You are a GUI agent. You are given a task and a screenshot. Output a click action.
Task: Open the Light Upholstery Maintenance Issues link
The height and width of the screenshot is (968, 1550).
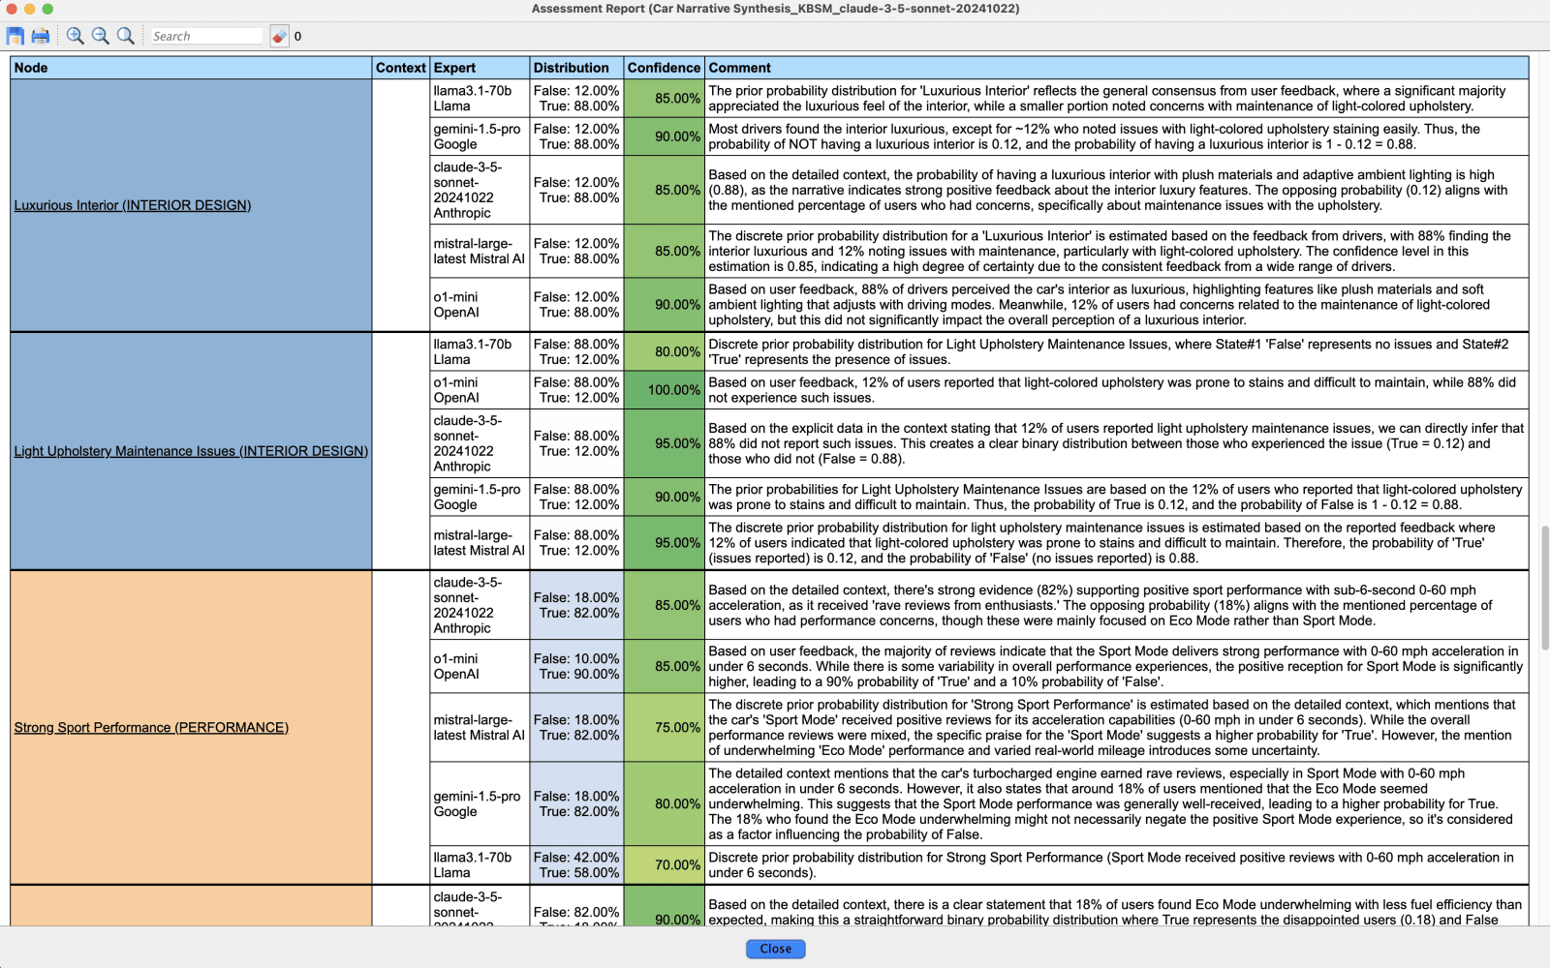[x=190, y=451]
